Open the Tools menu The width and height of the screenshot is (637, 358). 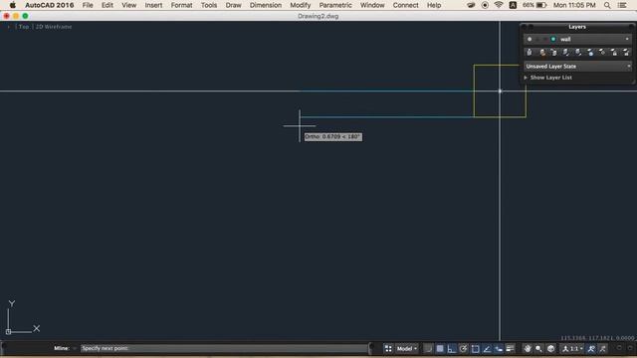pyautogui.click(x=209, y=5)
